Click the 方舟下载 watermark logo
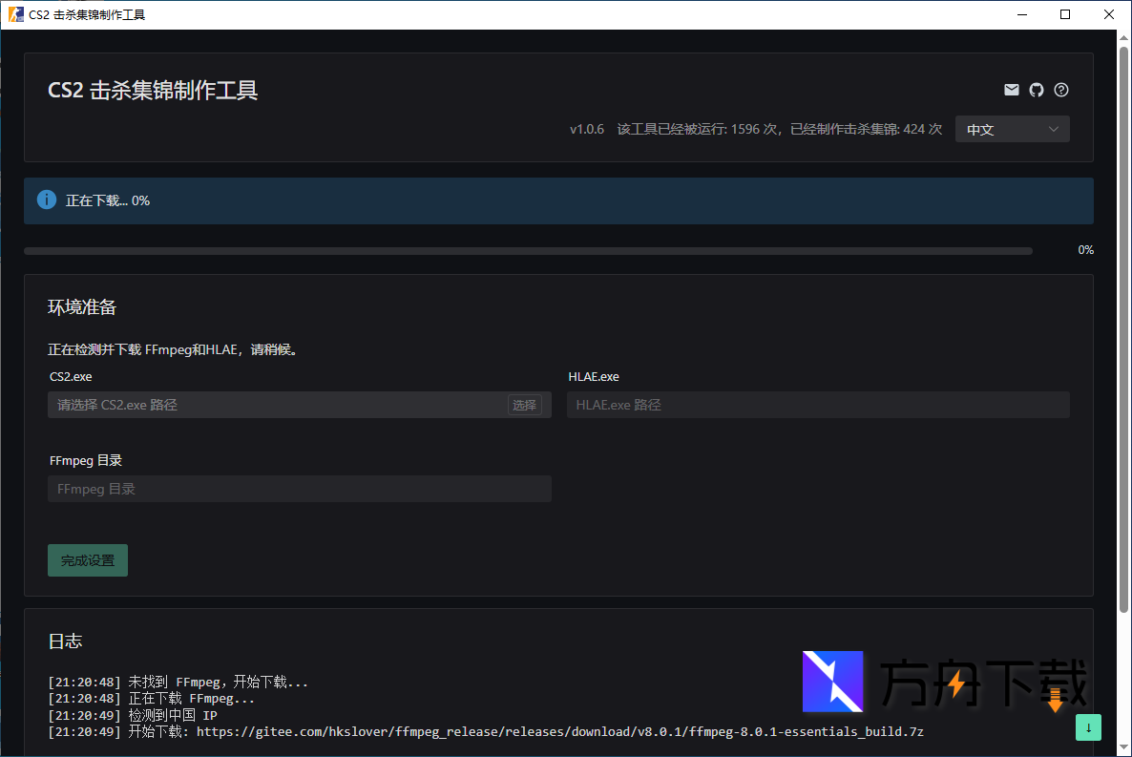Viewport: 1132px width, 757px height. coord(832,682)
